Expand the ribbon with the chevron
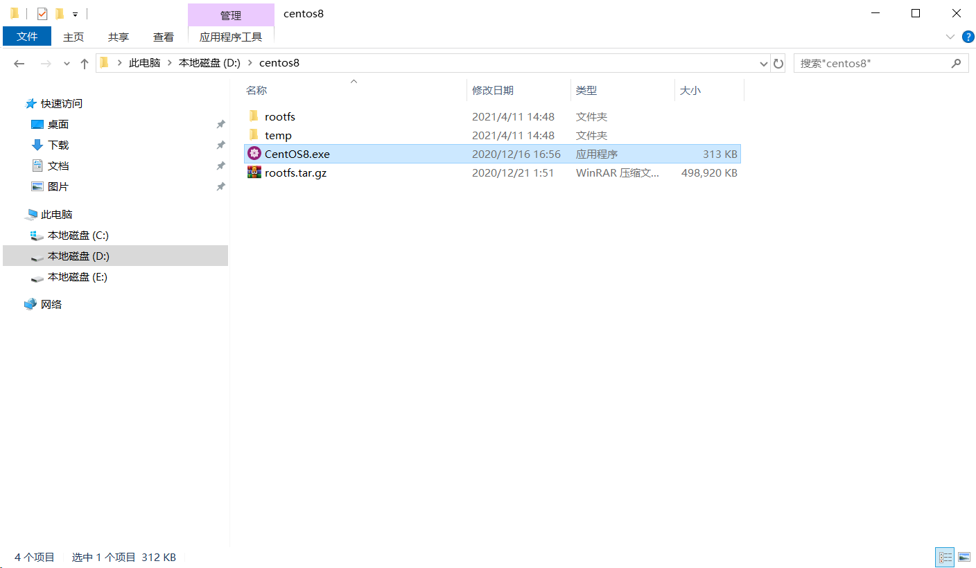The height and width of the screenshot is (568, 976). [x=950, y=37]
